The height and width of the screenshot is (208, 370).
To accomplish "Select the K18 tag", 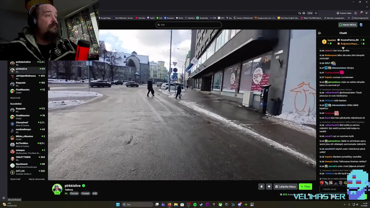I will click(95, 194).
